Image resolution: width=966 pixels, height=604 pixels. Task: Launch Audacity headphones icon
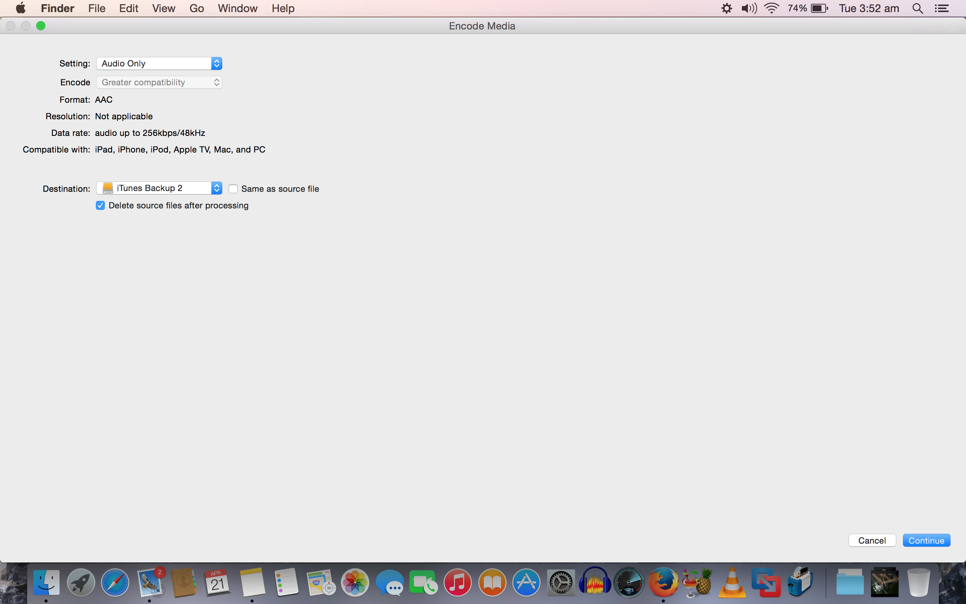click(595, 582)
